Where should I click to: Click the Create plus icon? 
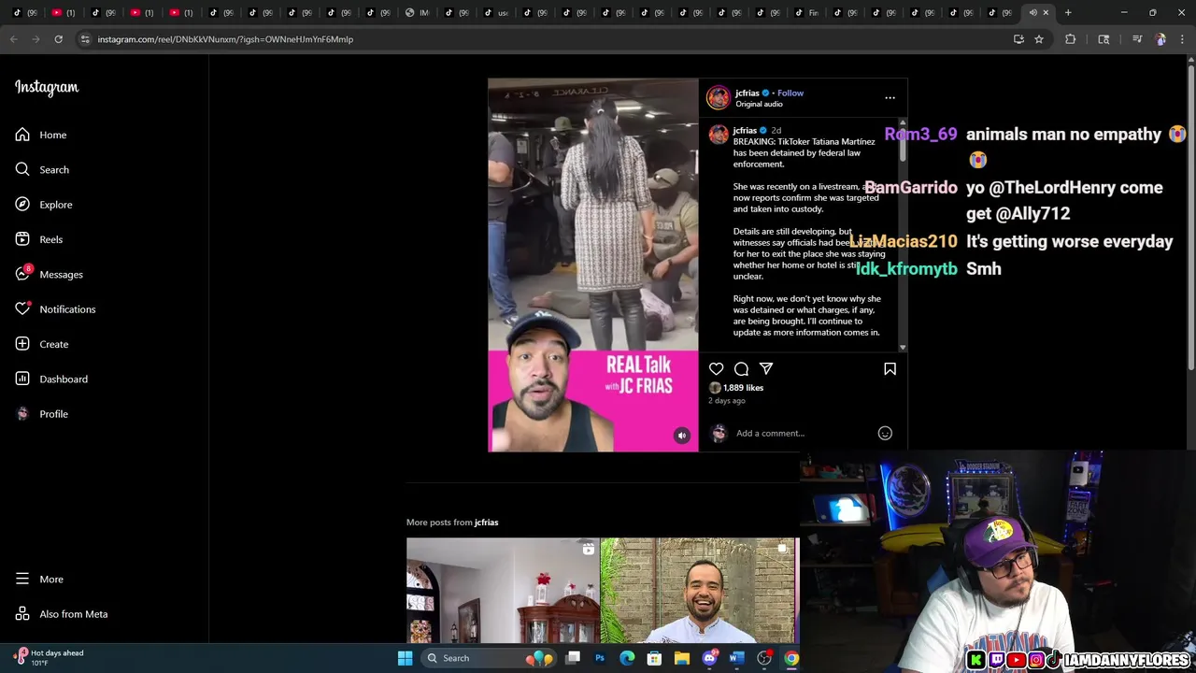22,344
